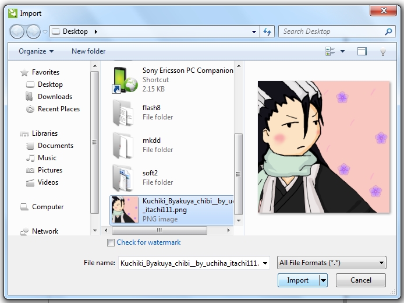
Task: Click the horizontal scrollbar left arrow
Action: pyautogui.click(x=106, y=230)
